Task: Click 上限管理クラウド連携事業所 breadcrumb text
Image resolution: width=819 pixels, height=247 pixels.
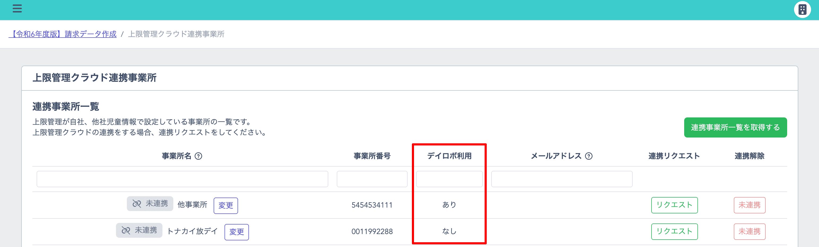Action: pyautogui.click(x=176, y=34)
